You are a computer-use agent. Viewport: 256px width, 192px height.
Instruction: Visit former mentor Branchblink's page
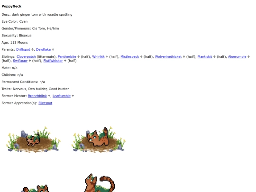pos(37,96)
